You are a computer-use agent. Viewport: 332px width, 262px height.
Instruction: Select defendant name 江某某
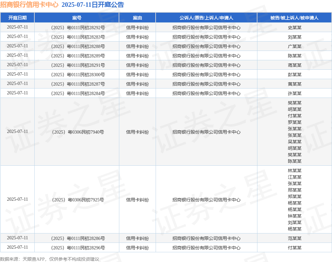(294, 177)
